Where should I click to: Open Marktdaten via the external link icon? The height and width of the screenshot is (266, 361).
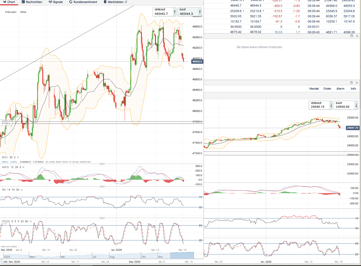click(x=126, y=2)
